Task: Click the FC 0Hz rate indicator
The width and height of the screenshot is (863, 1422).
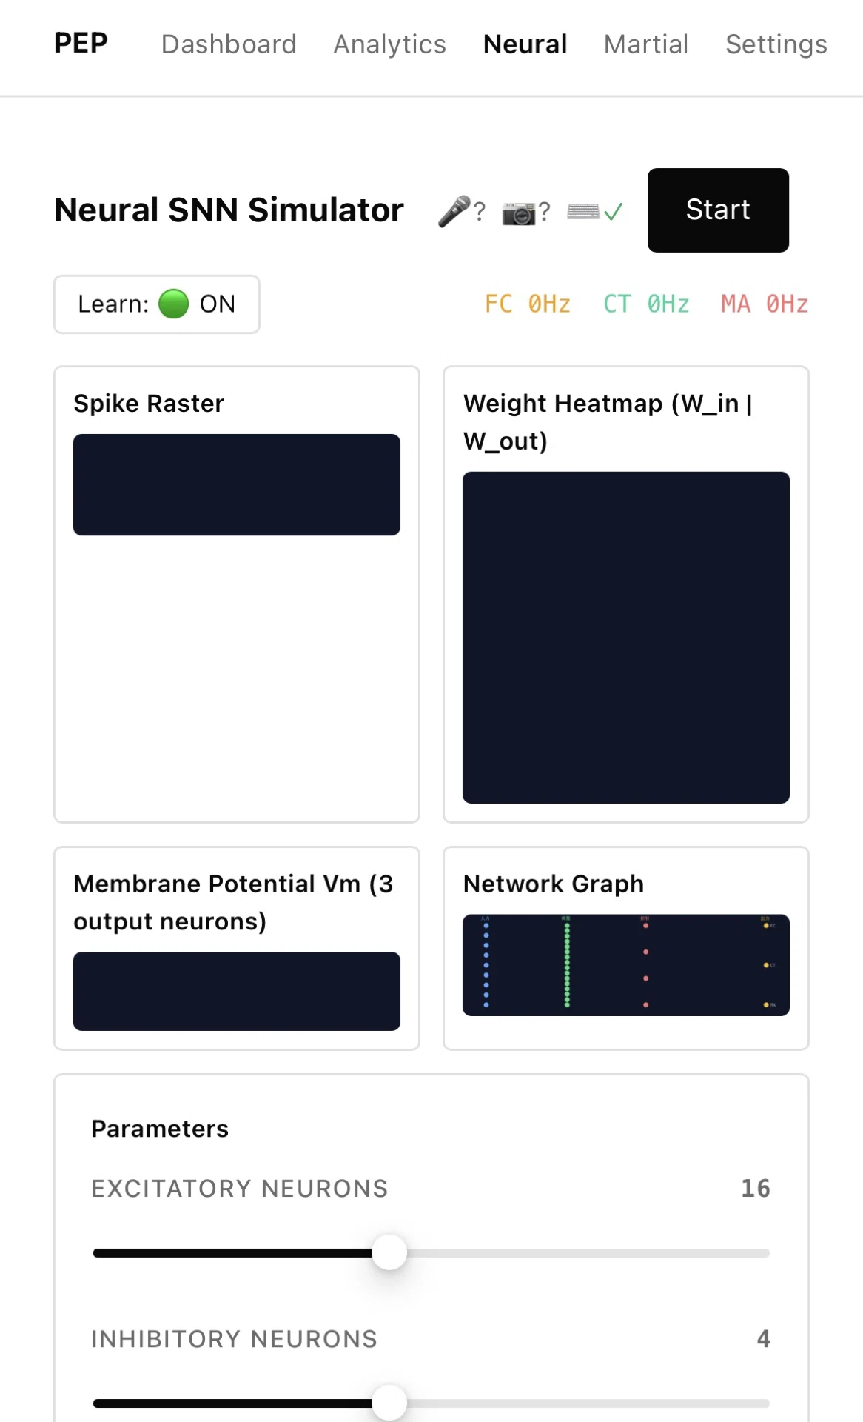Action: (x=528, y=304)
